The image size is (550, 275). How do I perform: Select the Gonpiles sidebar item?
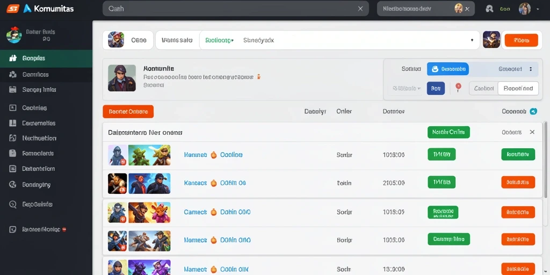(46, 58)
